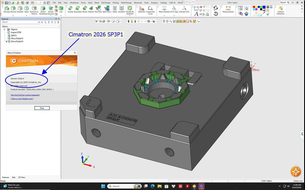Select the Sweep face tool
This screenshot has width=305, height=190.
tap(70, 10)
